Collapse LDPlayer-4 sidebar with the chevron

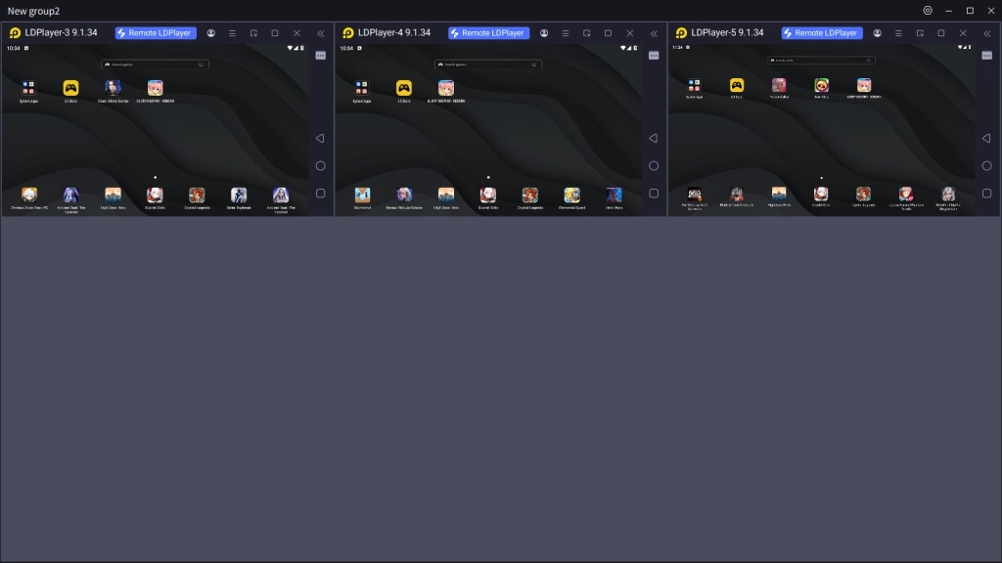(654, 32)
